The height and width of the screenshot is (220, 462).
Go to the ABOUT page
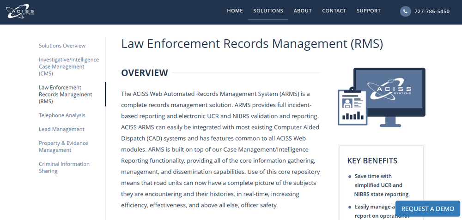pyautogui.click(x=303, y=11)
